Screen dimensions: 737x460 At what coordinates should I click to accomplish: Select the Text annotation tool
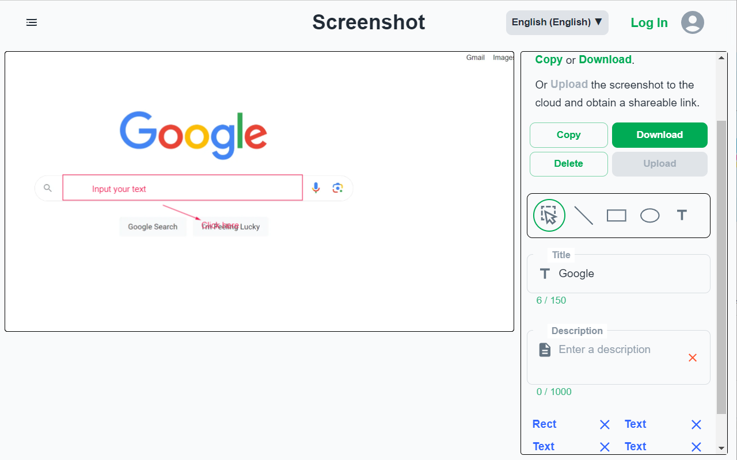click(x=682, y=215)
